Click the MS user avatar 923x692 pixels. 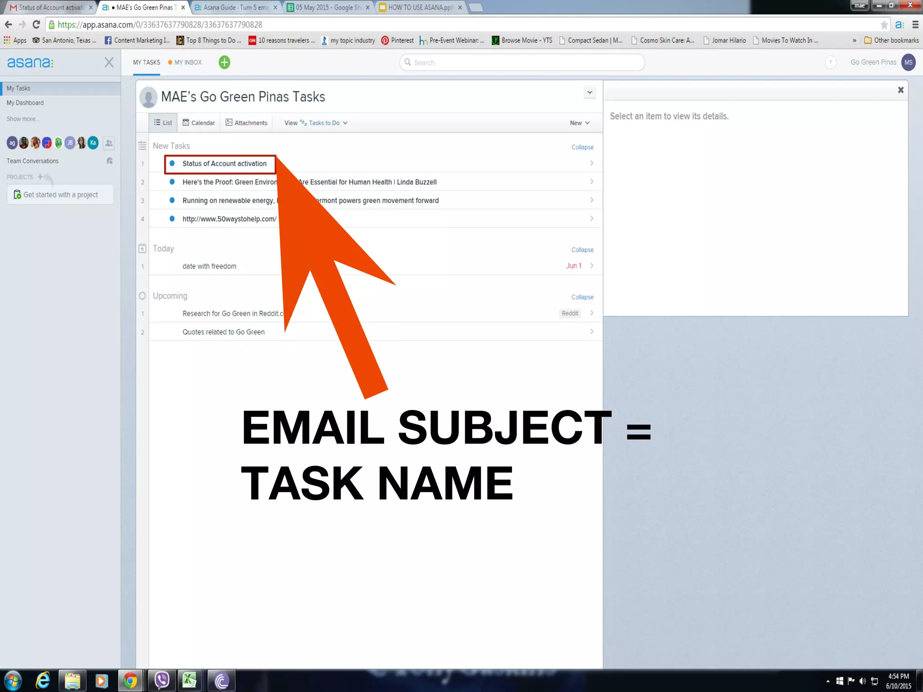point(908,62)
